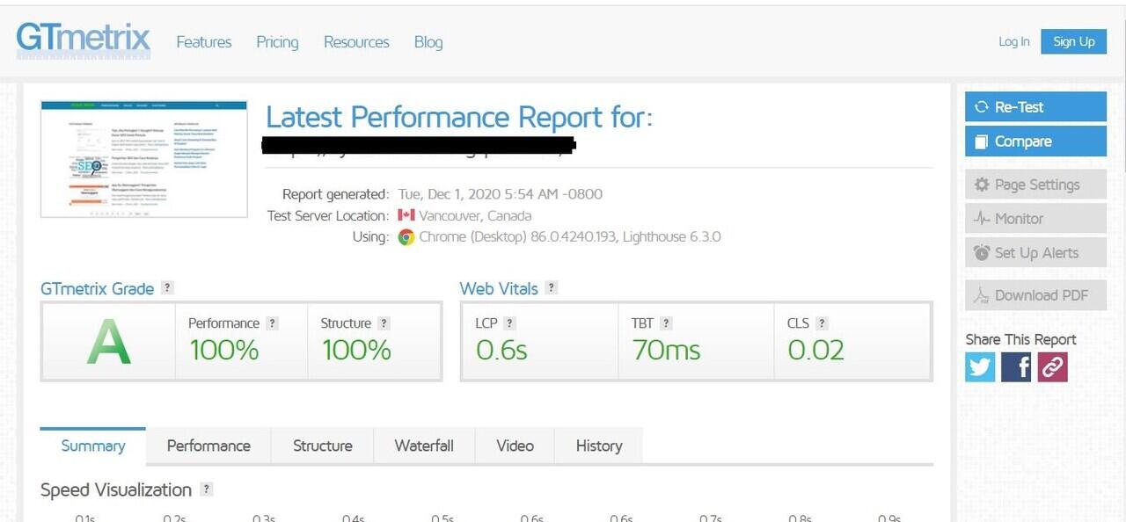The width and height of the screenshot is (1126, 522).
Task: Open Blog in top navigation
Action: click(x=428, y=42)
